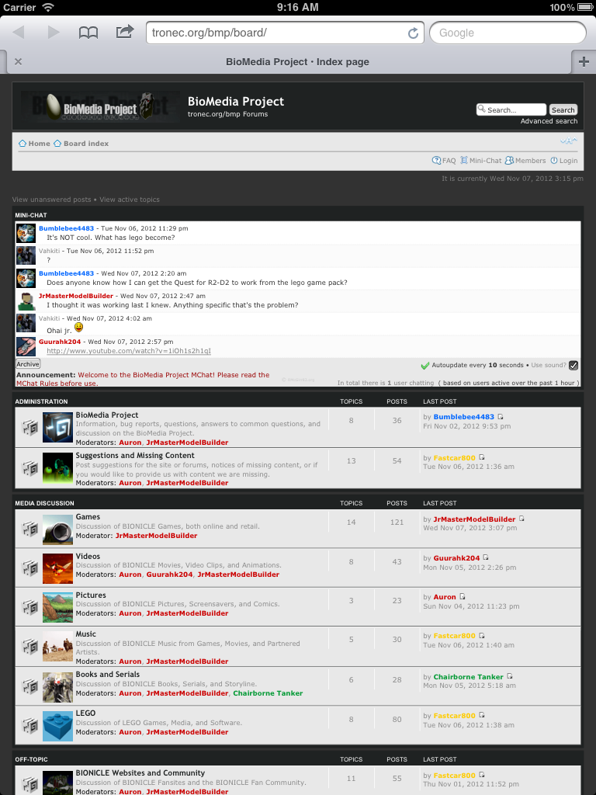
Task: Open the Music forum
Action: [x=85, y=634]
